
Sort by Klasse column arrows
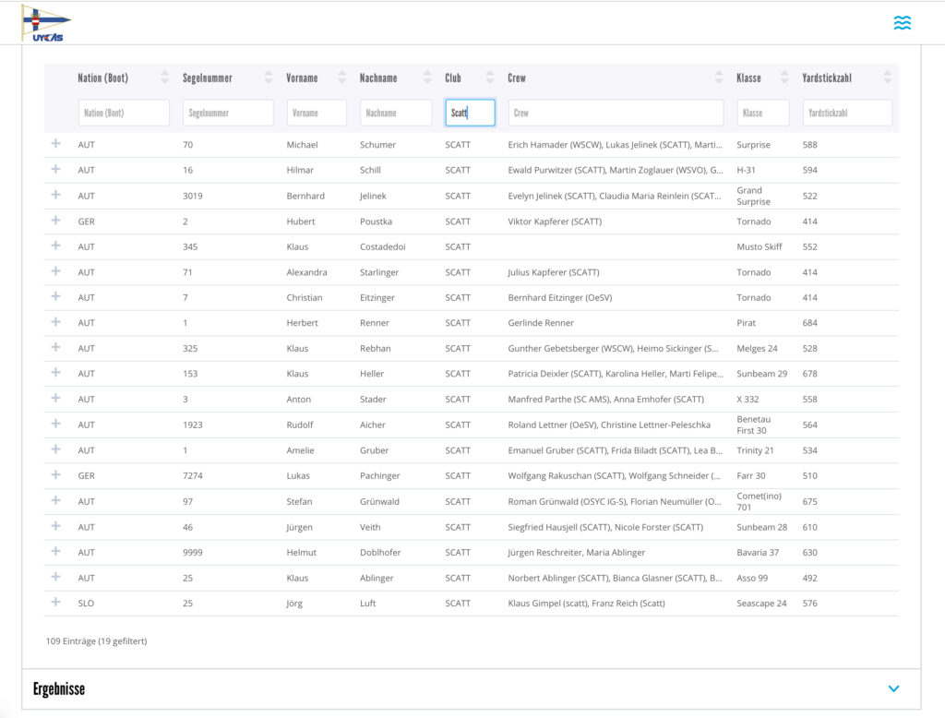[784, 78]
